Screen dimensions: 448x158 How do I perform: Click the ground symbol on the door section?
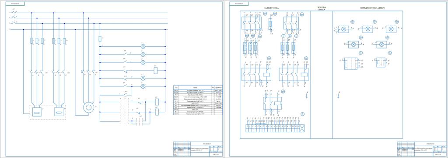coord(339,96)
